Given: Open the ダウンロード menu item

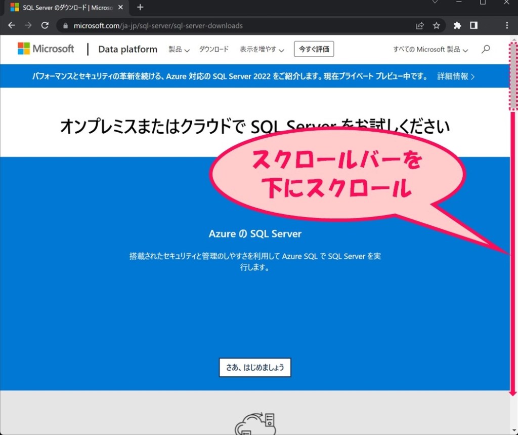Looking at the screenshot, I should coord(214,49).
